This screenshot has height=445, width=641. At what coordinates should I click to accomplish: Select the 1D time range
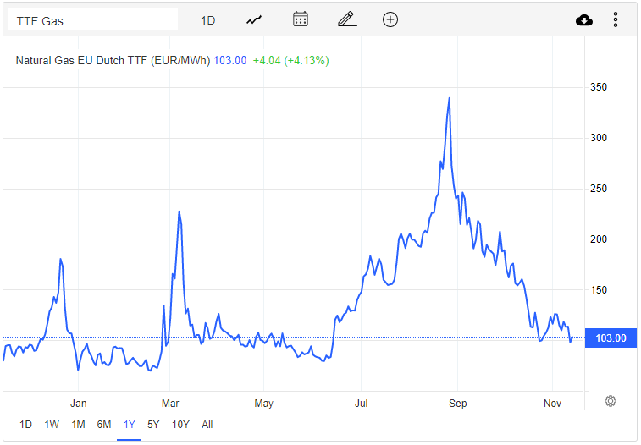[25, 425]
